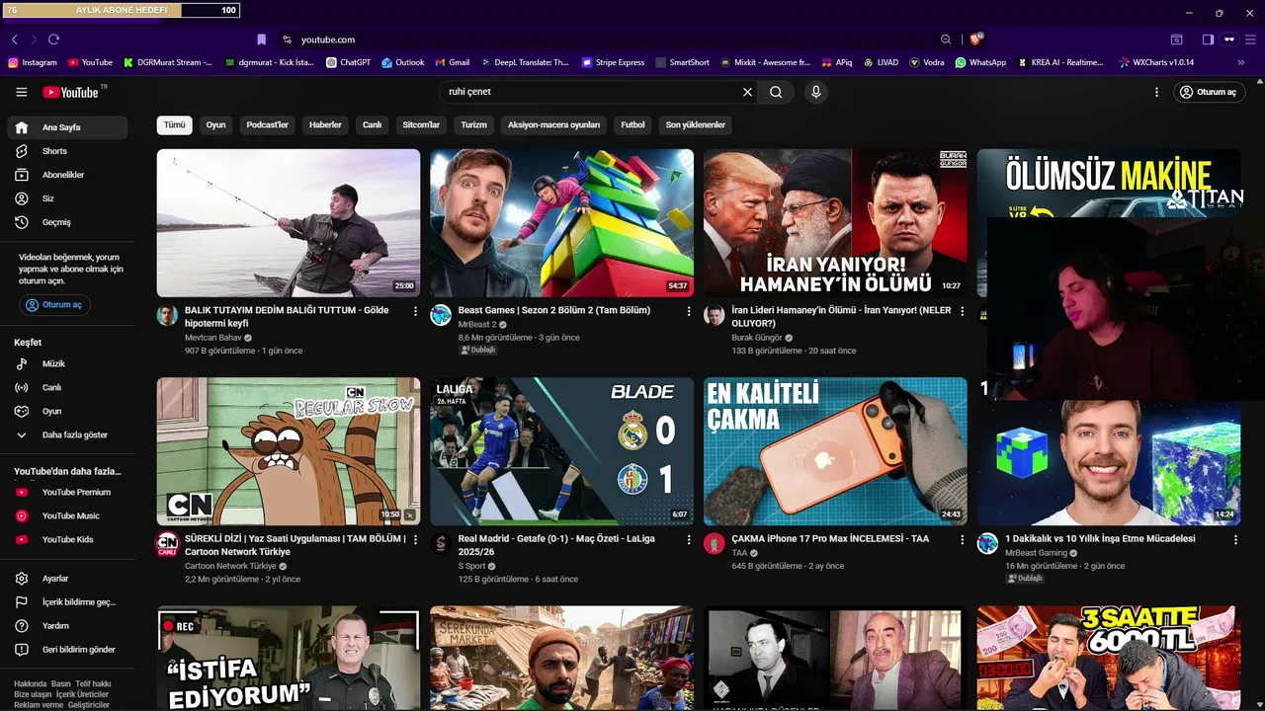
Task: Select the Sitcom'lar filter chip
Action: [x=421, y=125]
